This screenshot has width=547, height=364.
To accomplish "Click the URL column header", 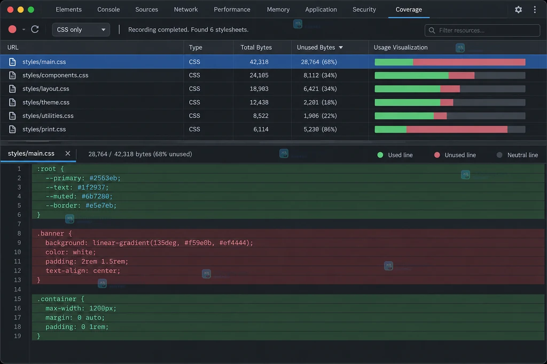I will pyautogui.click(x=13, y=47).
